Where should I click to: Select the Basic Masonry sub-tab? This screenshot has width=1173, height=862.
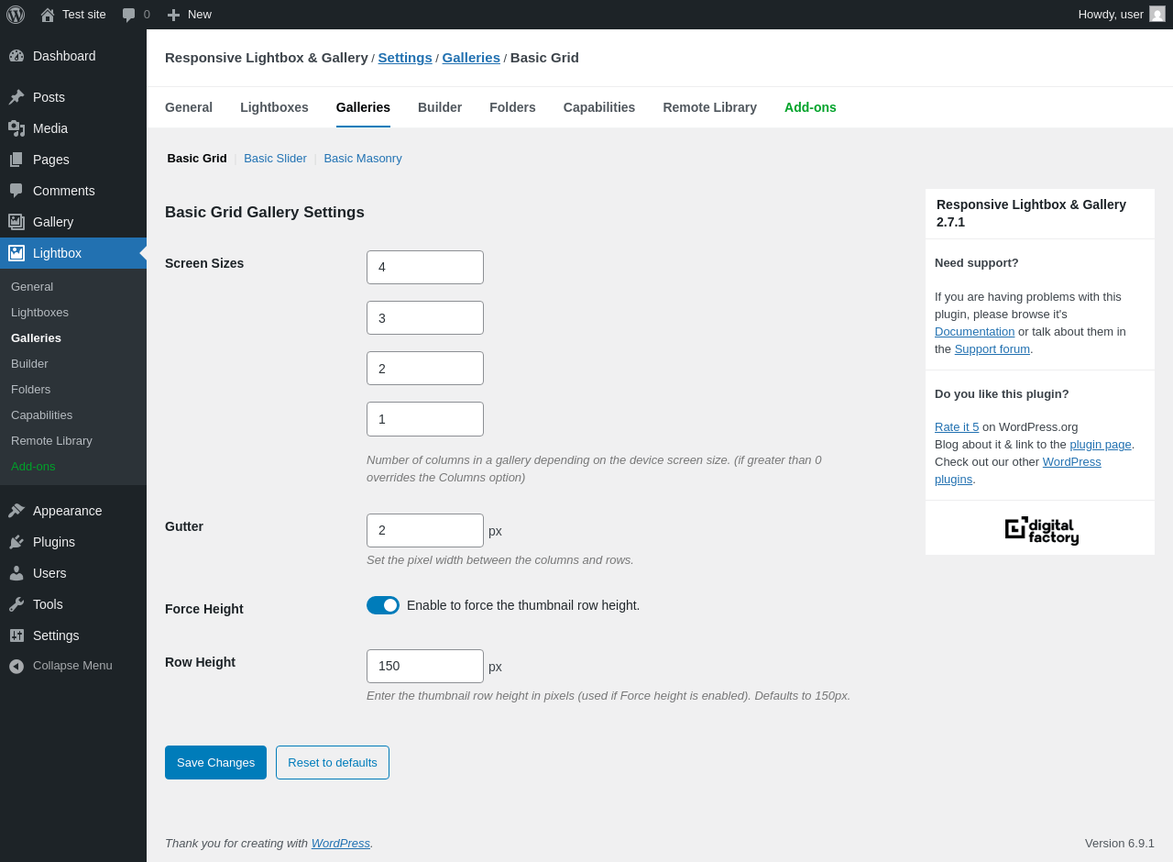(x=363, y=158)
